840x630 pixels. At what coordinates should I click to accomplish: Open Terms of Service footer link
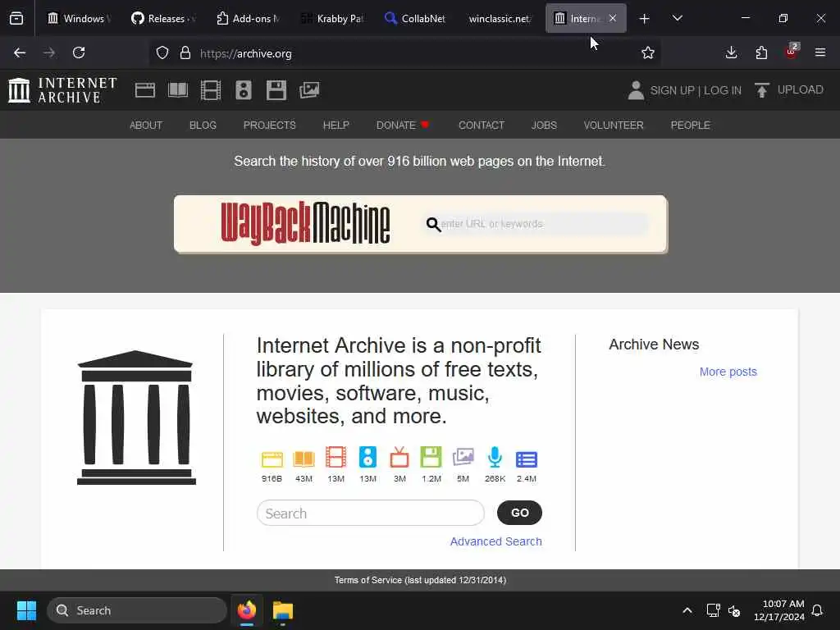click(x=420, y=580)
